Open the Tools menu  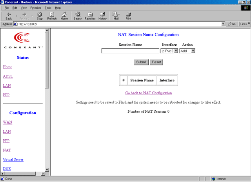pos(48,8)
